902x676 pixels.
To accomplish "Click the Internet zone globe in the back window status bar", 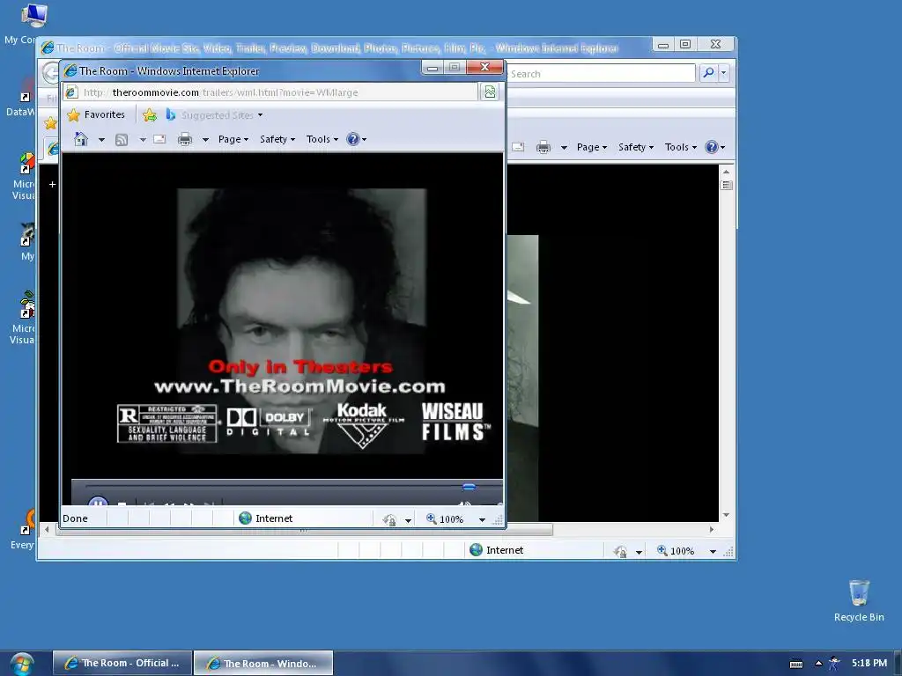I will coord(477,549).
